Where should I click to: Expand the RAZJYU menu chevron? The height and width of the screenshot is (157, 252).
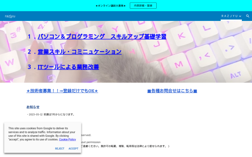tap(240, 16)
